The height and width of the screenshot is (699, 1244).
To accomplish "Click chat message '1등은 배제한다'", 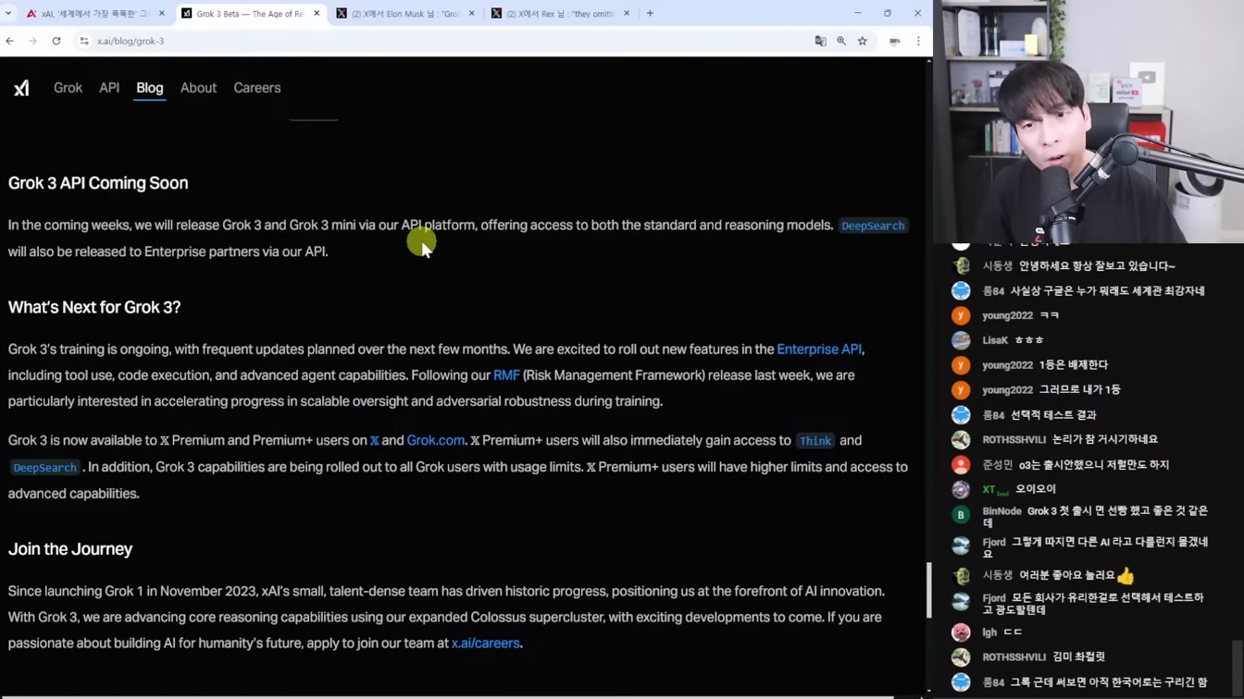I will pos(1073,365).
